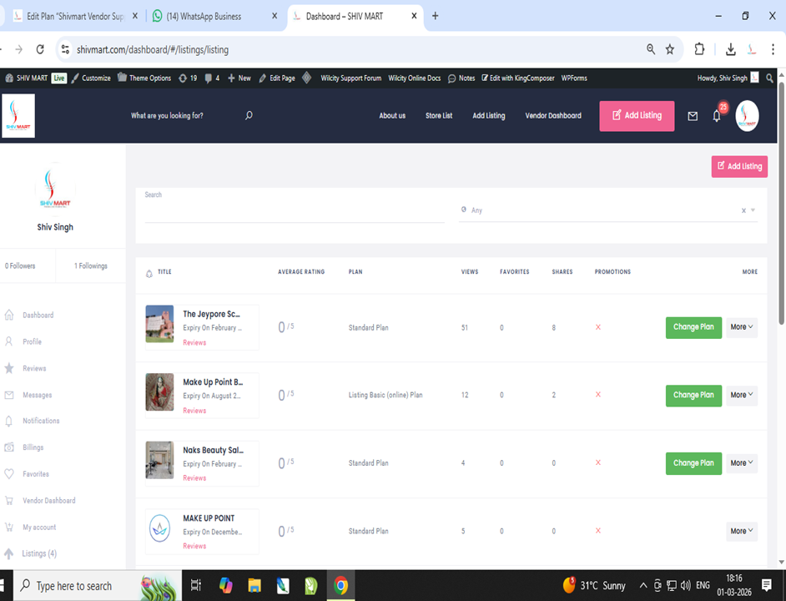Click the page vertical scrollbar
786x601 pixels.
(x=781, y=200)
